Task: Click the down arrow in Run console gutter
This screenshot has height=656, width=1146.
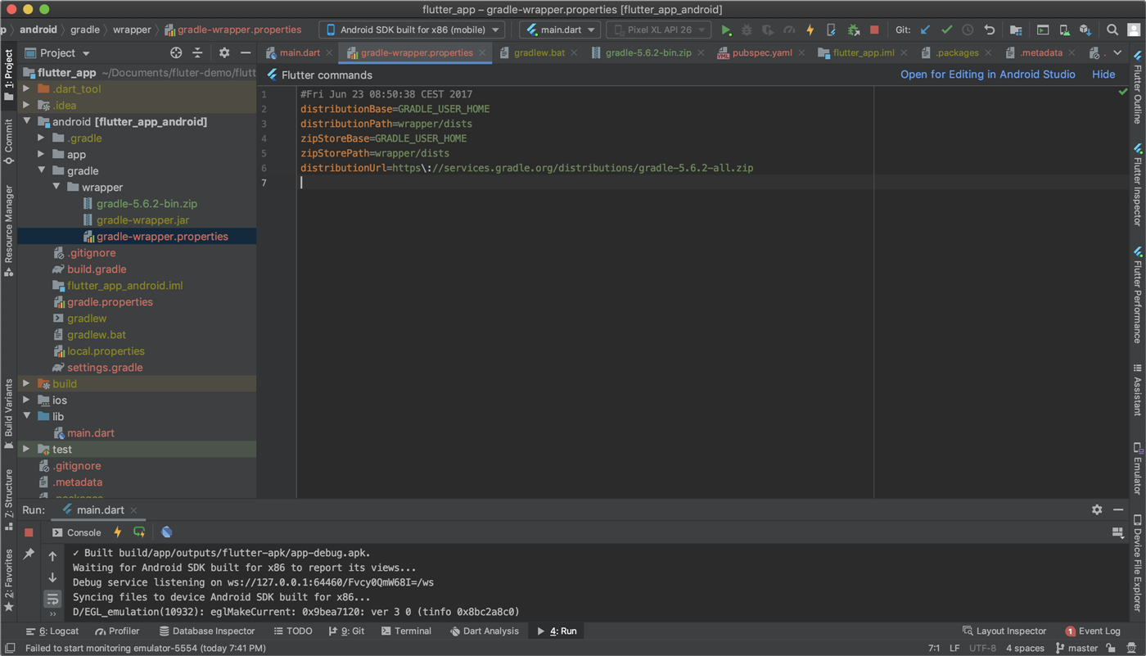Action: click(52, 577)
